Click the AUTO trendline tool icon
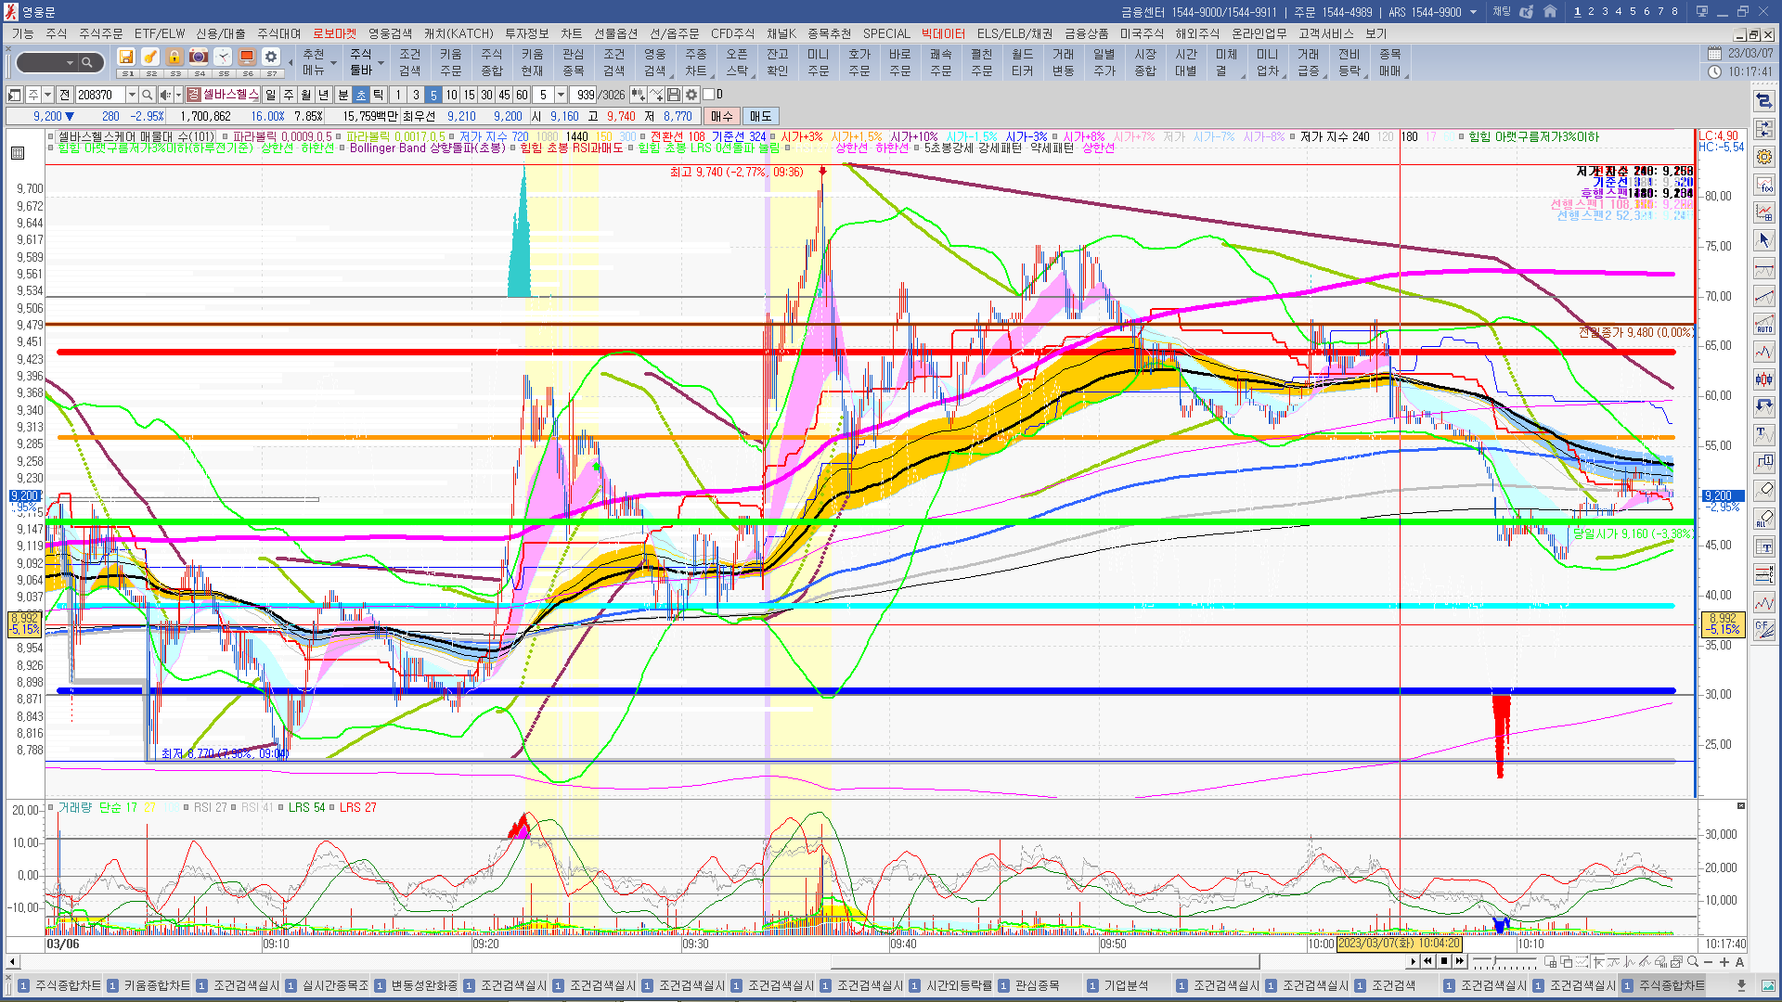Image resolution: width=1782 pixels, height=1002 pixels. (x=1764, y=324)
